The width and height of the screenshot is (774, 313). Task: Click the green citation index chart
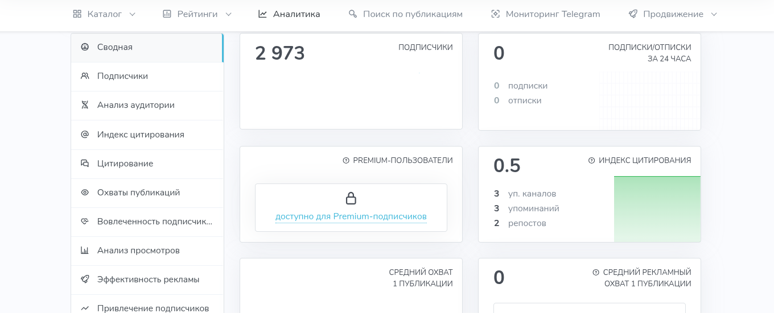click(657, 209)
